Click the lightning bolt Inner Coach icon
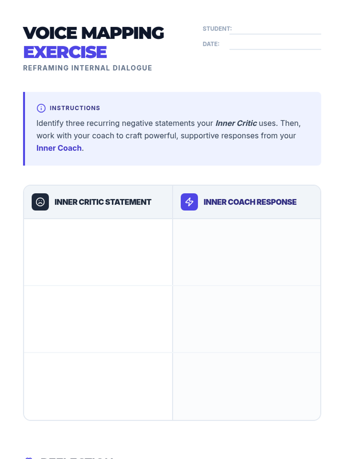344x459 pixels. 189,202
